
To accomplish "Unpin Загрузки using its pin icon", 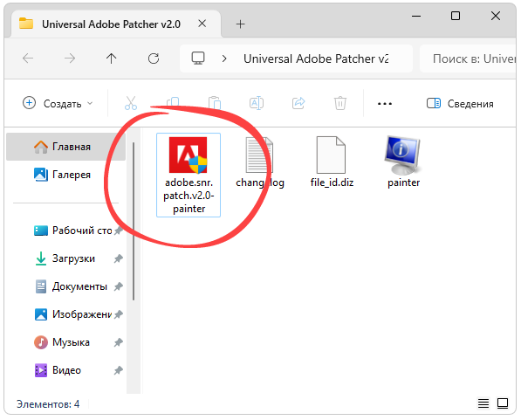I will coord(119,258).
